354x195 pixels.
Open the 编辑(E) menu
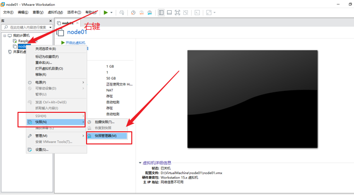coord(23,12)
